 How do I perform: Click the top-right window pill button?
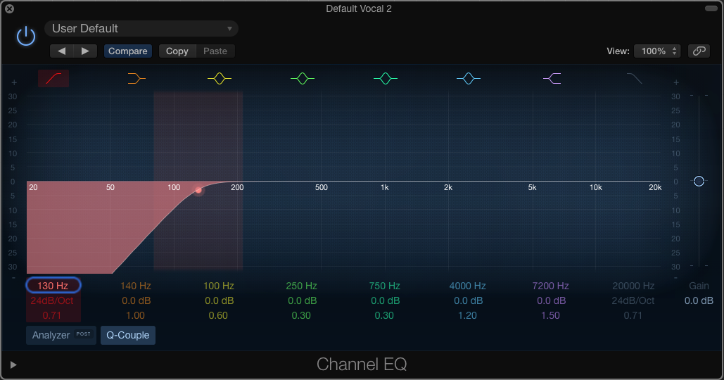(x=711, y=8)
